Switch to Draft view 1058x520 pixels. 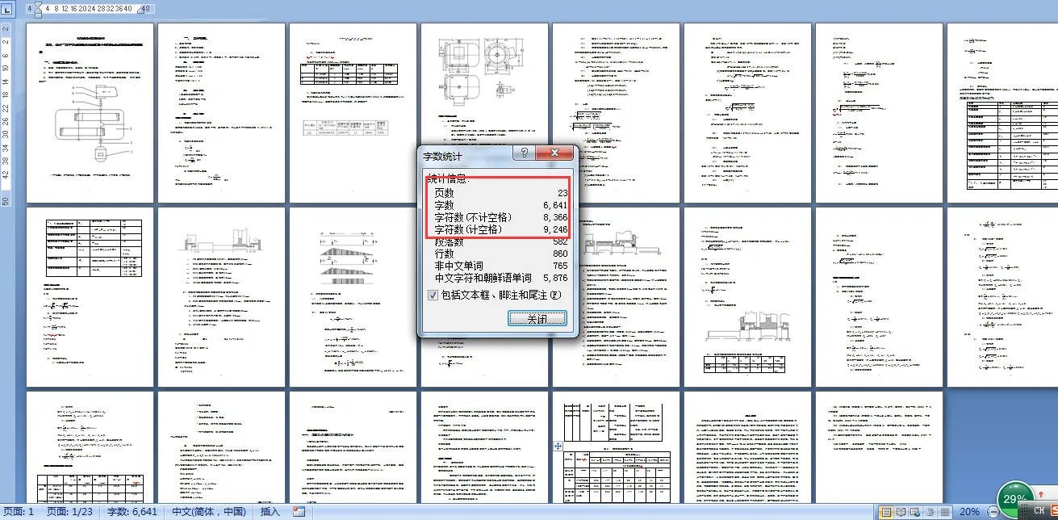(945, 512)
